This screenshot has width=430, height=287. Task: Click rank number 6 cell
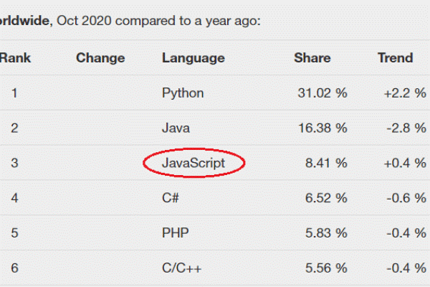(x=14, y=268)
